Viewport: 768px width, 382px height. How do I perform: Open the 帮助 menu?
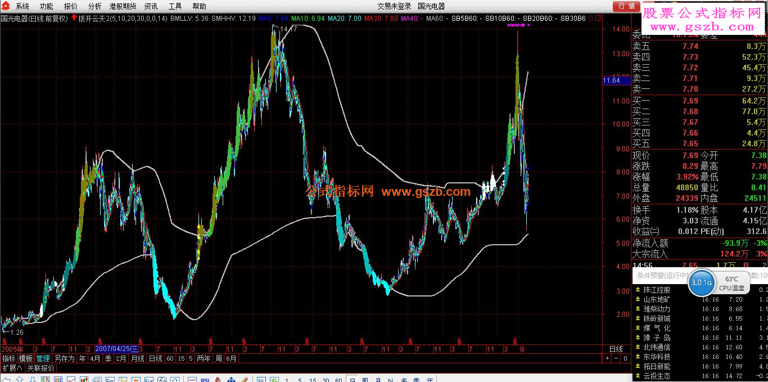coord(199,6)
